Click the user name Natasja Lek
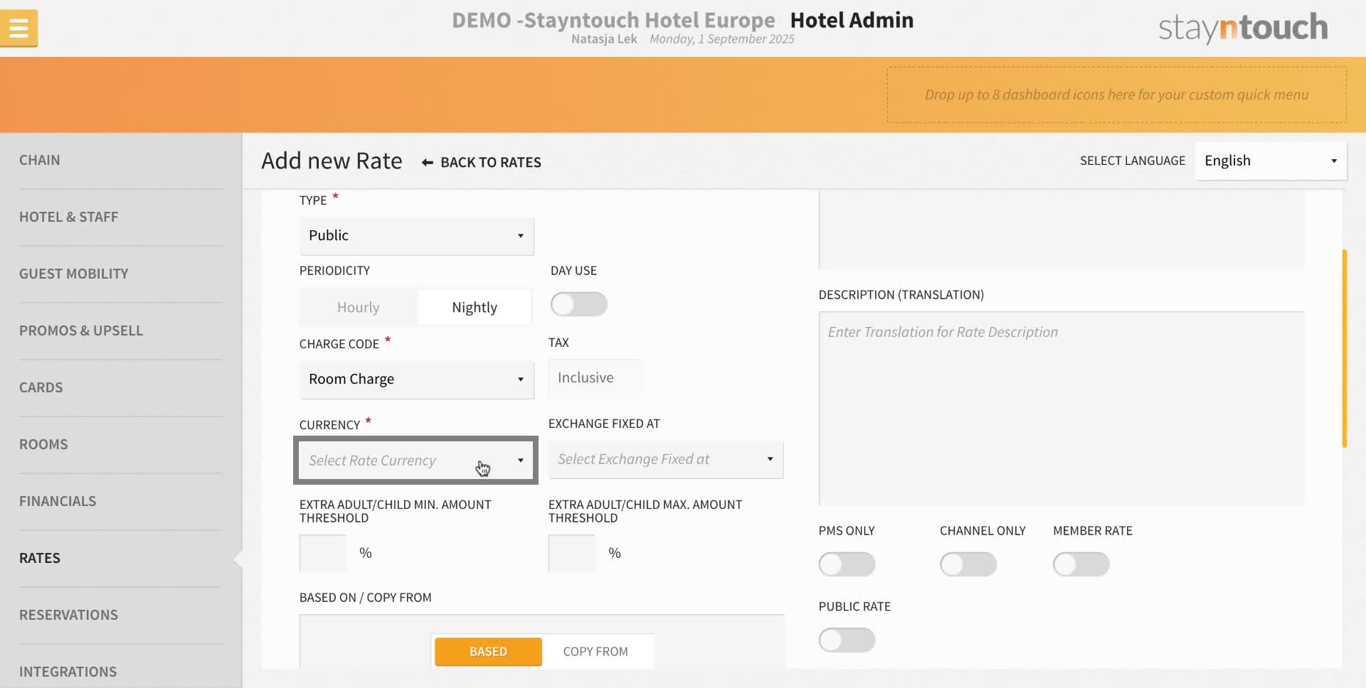Viewport: 1366px width, 688px height. 604,39
